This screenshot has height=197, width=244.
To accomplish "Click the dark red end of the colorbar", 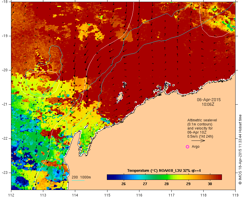I will [x=220, y=177].
